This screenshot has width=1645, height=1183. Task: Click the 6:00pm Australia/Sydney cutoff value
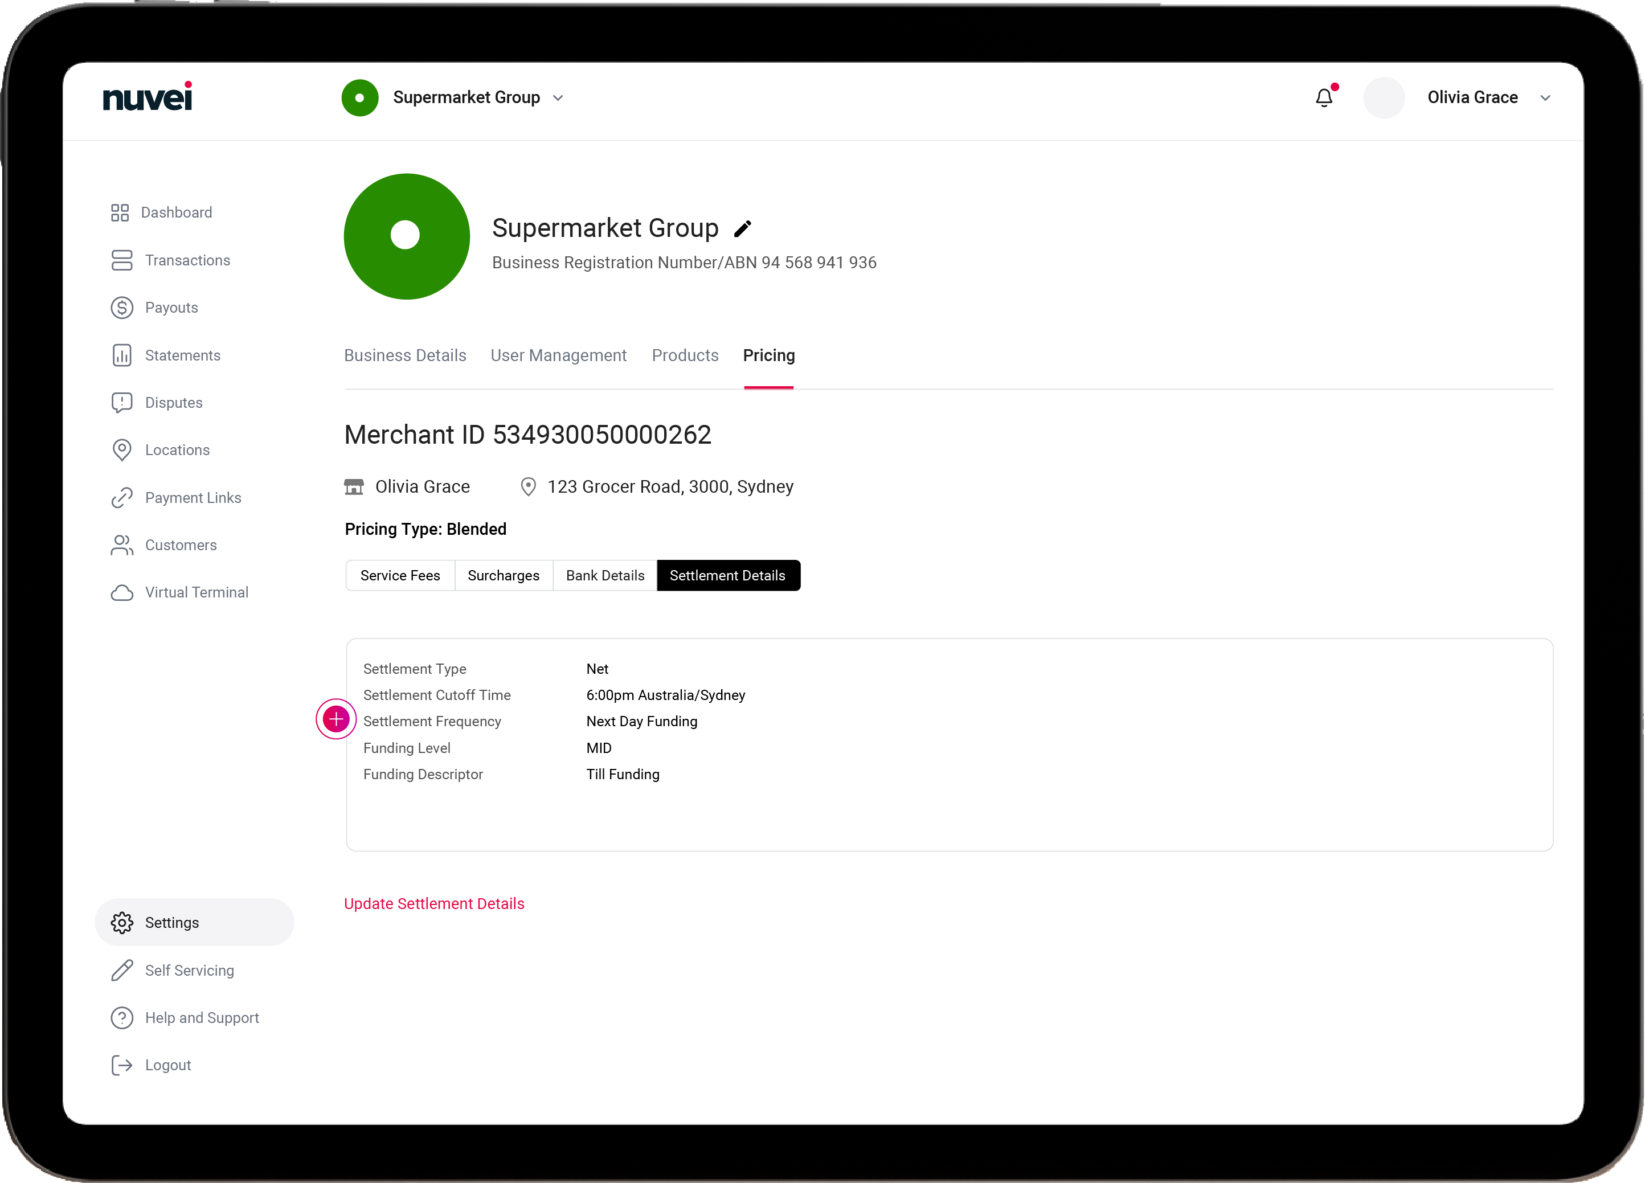[x=666, y=695]
